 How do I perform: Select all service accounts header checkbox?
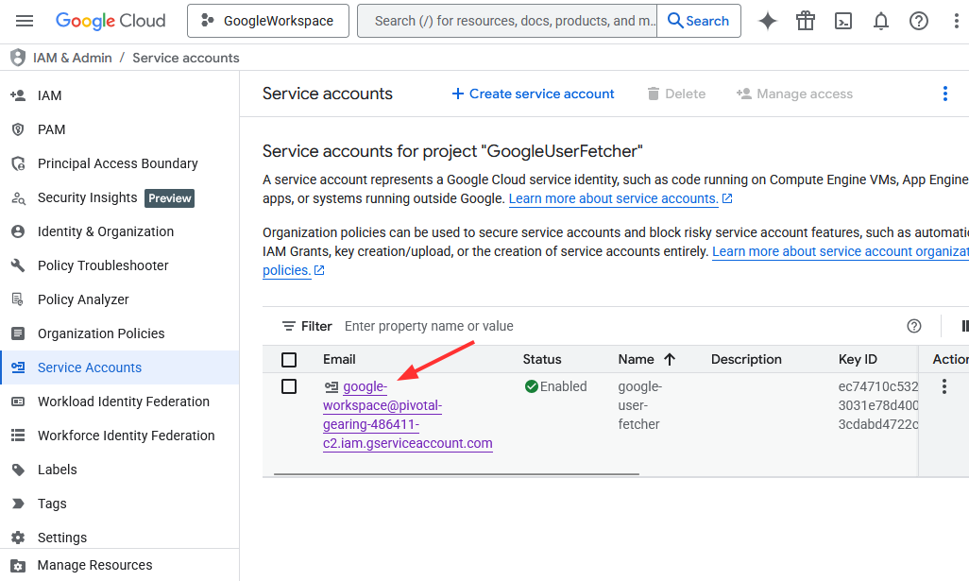click(x=289, y=360)
